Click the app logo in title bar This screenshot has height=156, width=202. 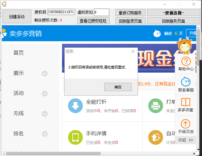point(4,4)
